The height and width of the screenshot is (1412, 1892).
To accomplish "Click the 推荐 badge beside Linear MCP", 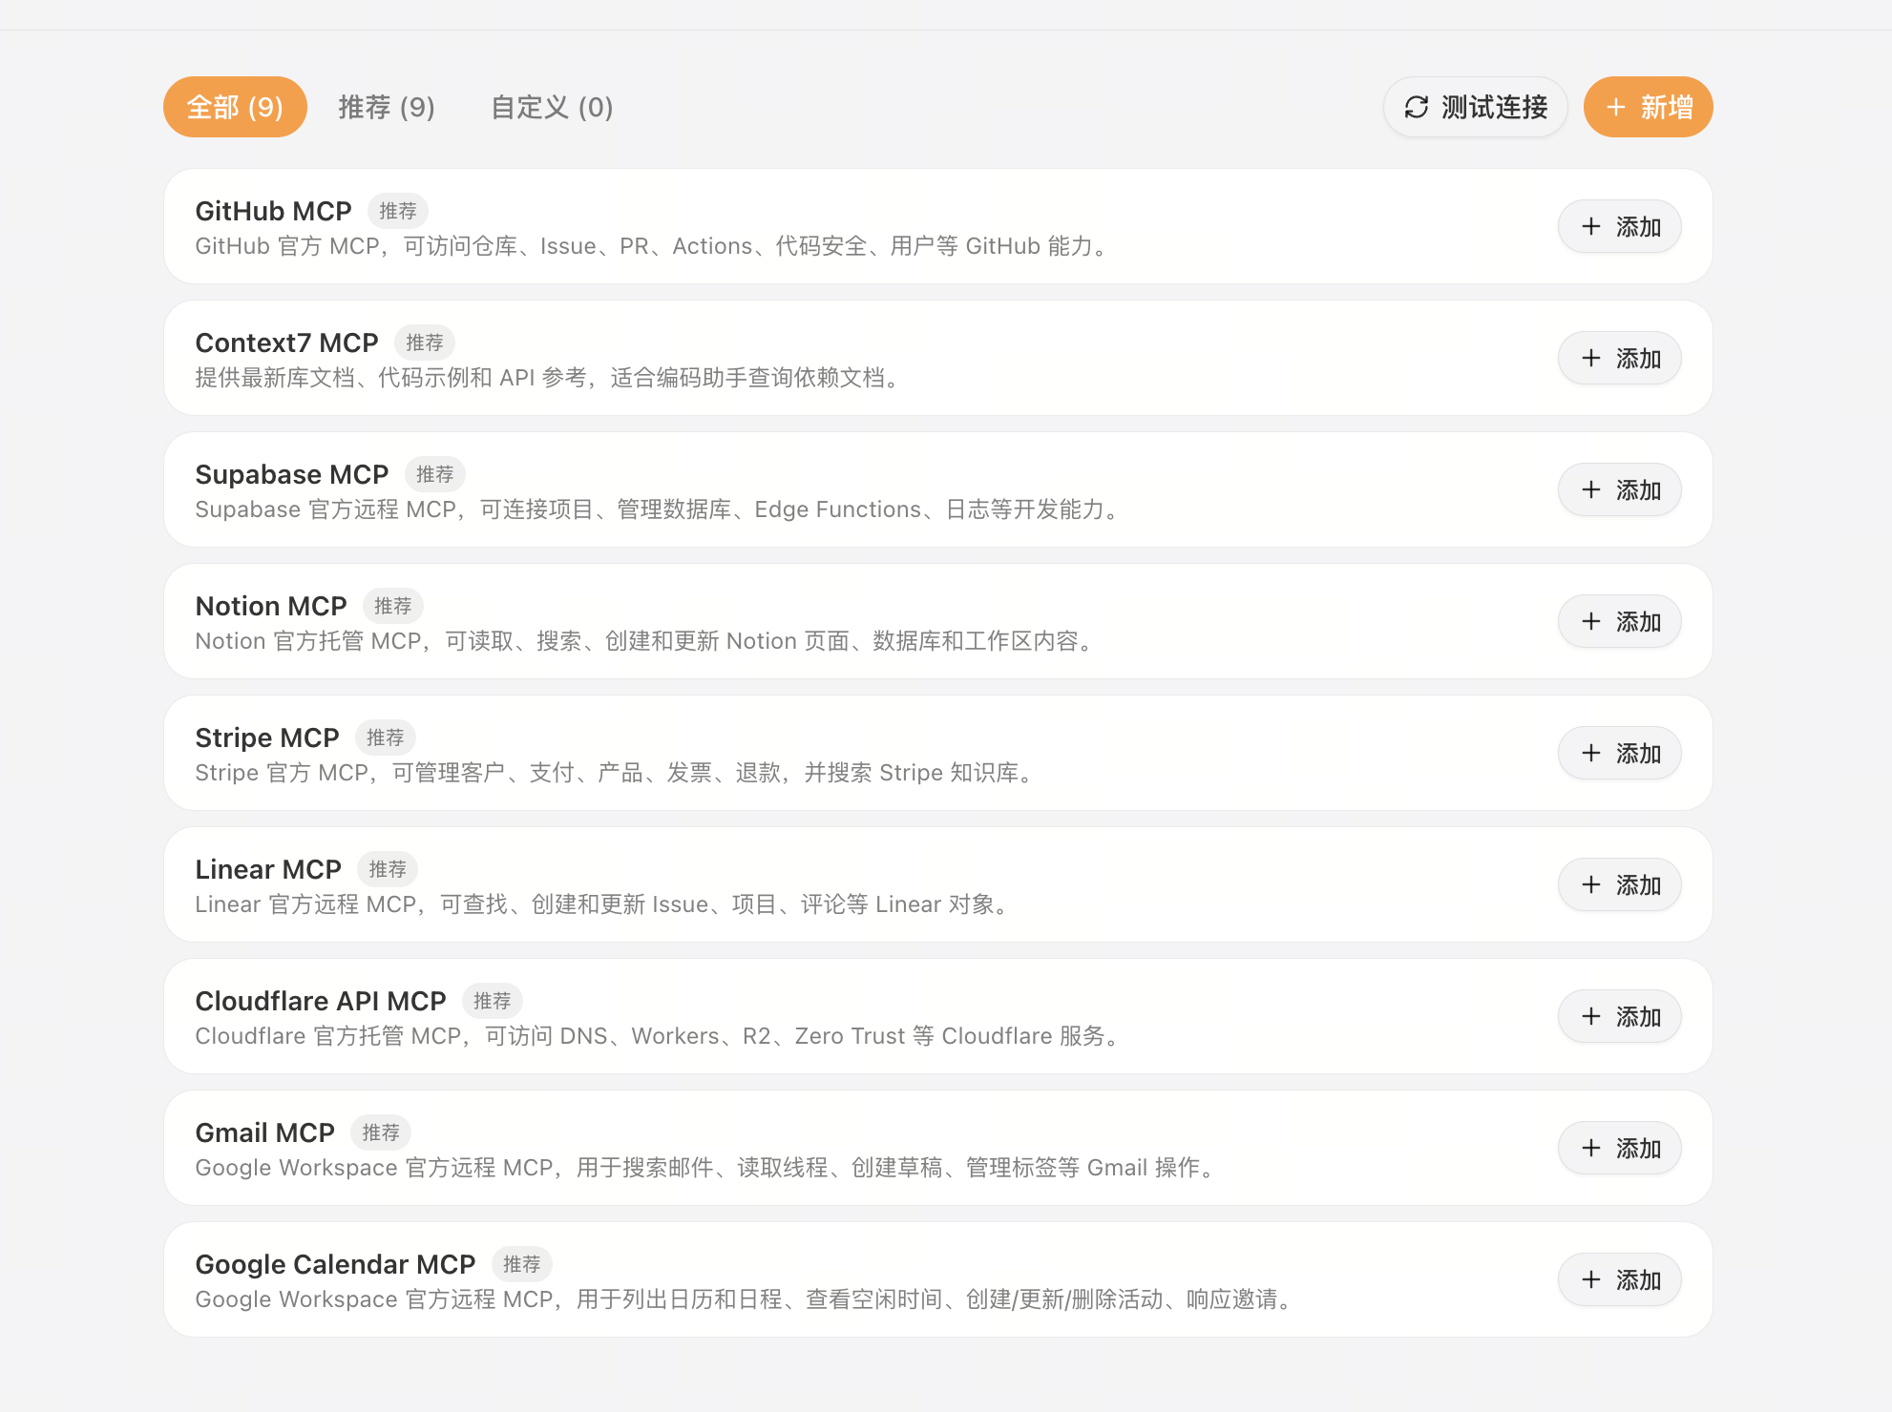I will pyautogui.click(x=388, y=869).
